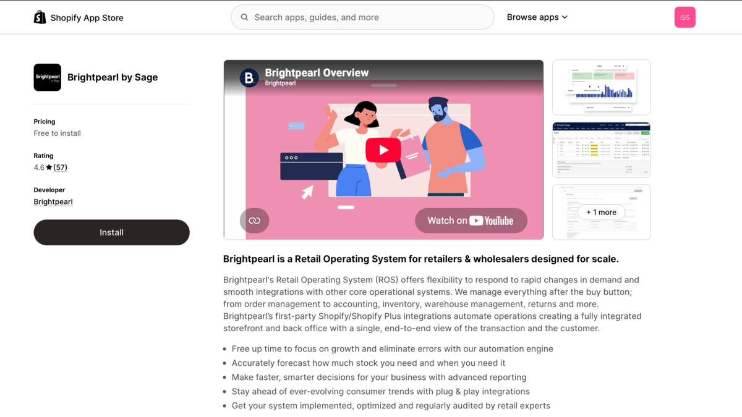Click the Brightpearl ROS description paragraph
Image resolution: width=742 pixels, height=417 pixels.
(433, 304)
